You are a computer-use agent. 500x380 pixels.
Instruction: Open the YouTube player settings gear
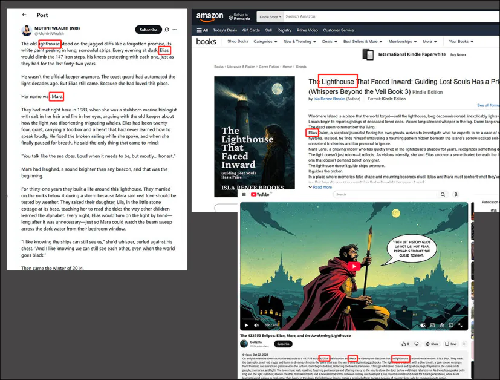coord(441,325)
